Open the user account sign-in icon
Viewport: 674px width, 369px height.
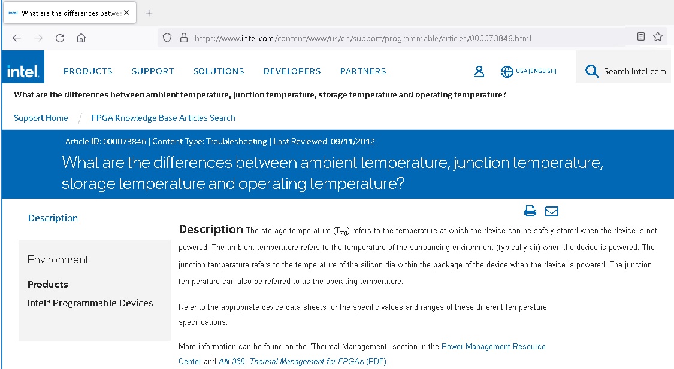tap(479, 71)
